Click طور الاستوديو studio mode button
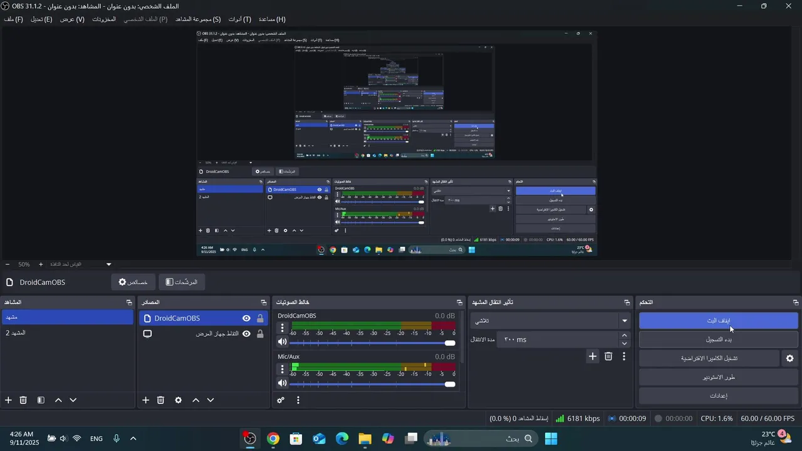This screenshot has width=802, height=451. (719, 377)
